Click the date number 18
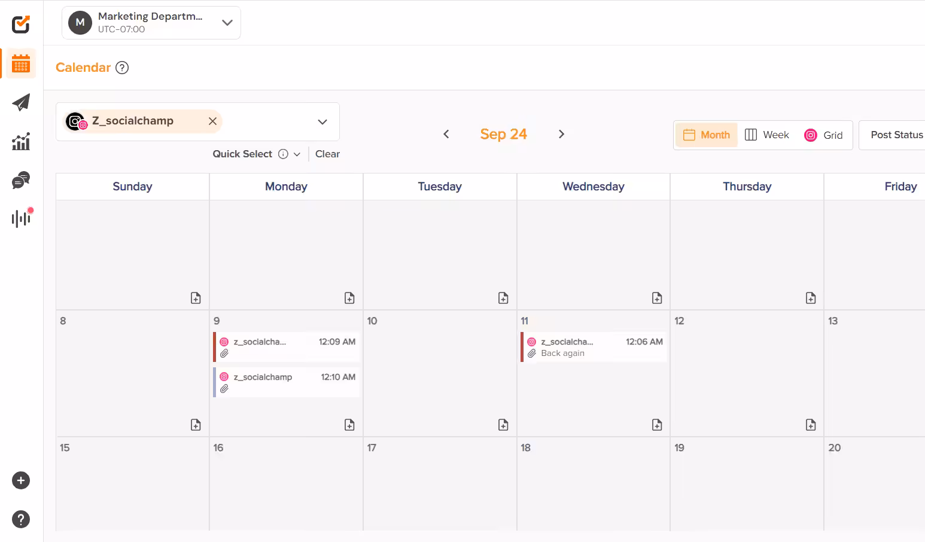The width and height of the screenshot is (925, 542). click(525, 447)
